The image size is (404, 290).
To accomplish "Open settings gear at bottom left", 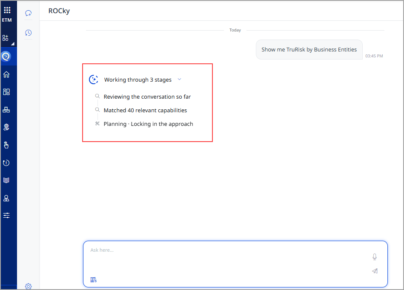I will coord(29,286).
